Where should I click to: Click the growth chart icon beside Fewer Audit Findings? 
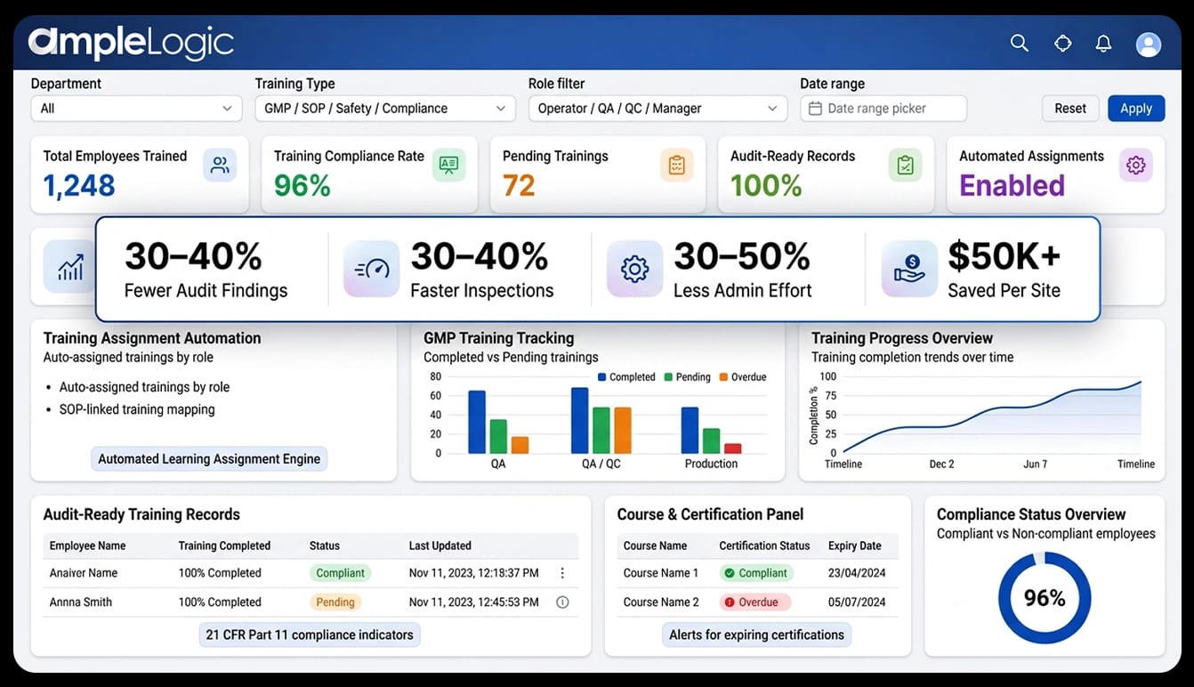tap(70, 267)
